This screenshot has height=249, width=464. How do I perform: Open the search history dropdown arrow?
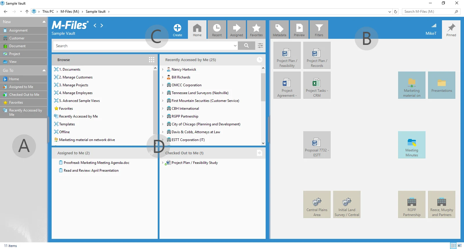[x=235, y=46]
